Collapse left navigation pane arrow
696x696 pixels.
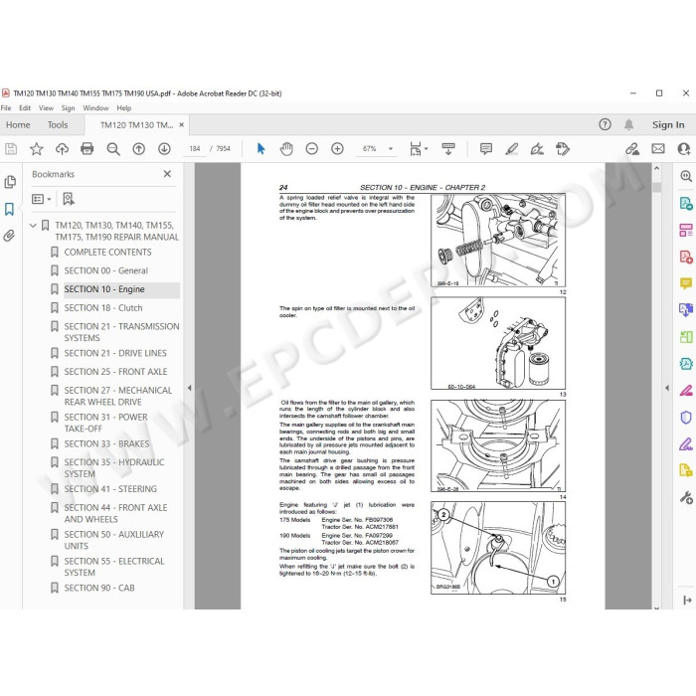point(189,388)
